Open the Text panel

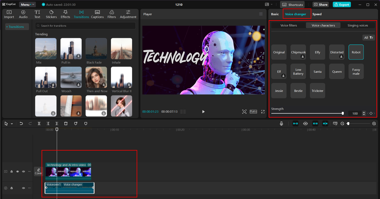(x=37, y=14)
